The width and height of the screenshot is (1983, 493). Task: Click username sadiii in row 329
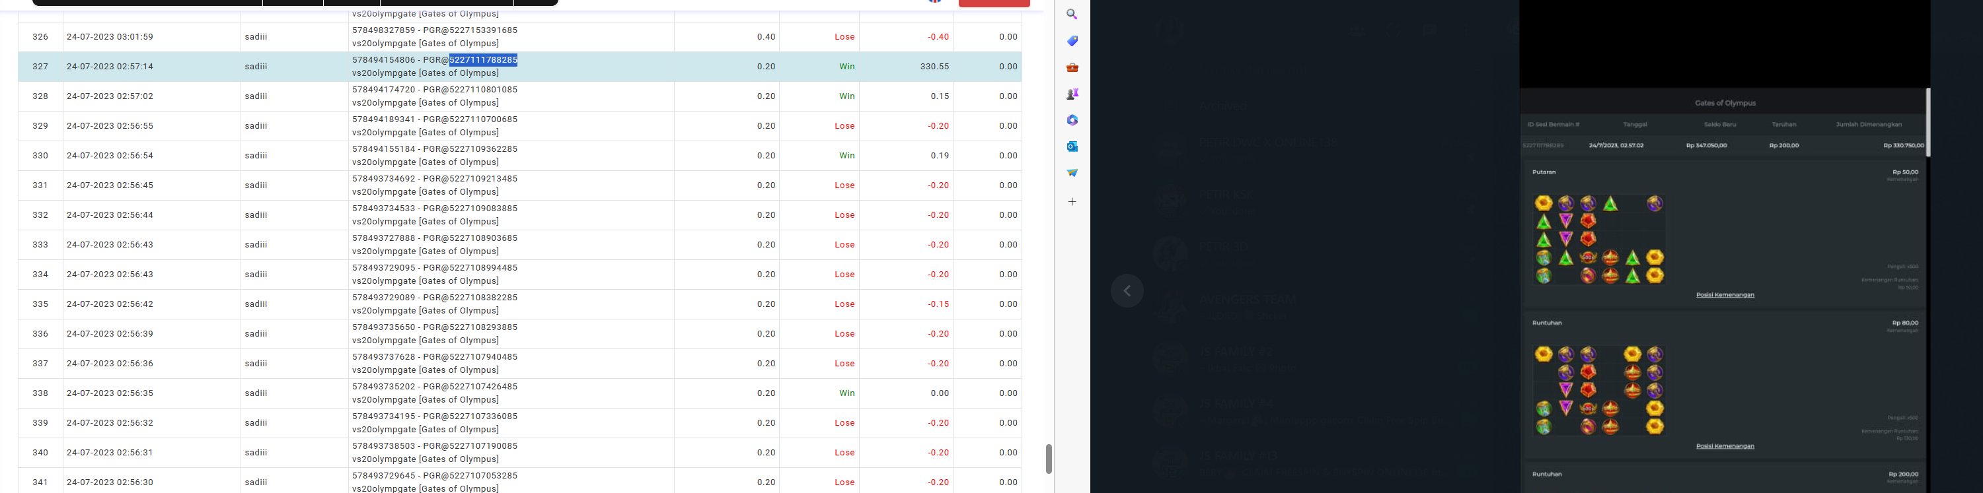coord(256,126)
